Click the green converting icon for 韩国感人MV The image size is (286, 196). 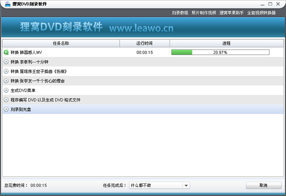[x=6, y=53]
